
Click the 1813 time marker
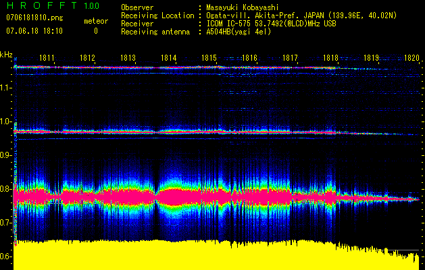coord(128,59)
